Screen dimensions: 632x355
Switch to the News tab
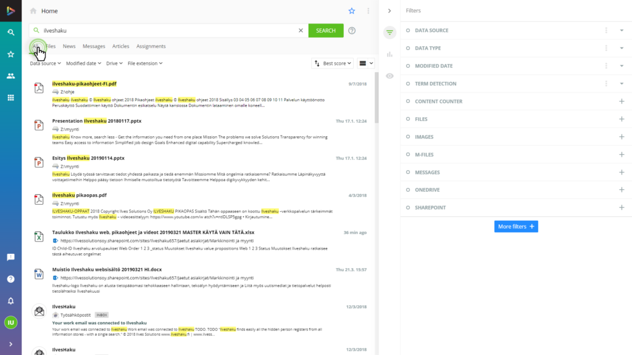[x=69, y=46]
